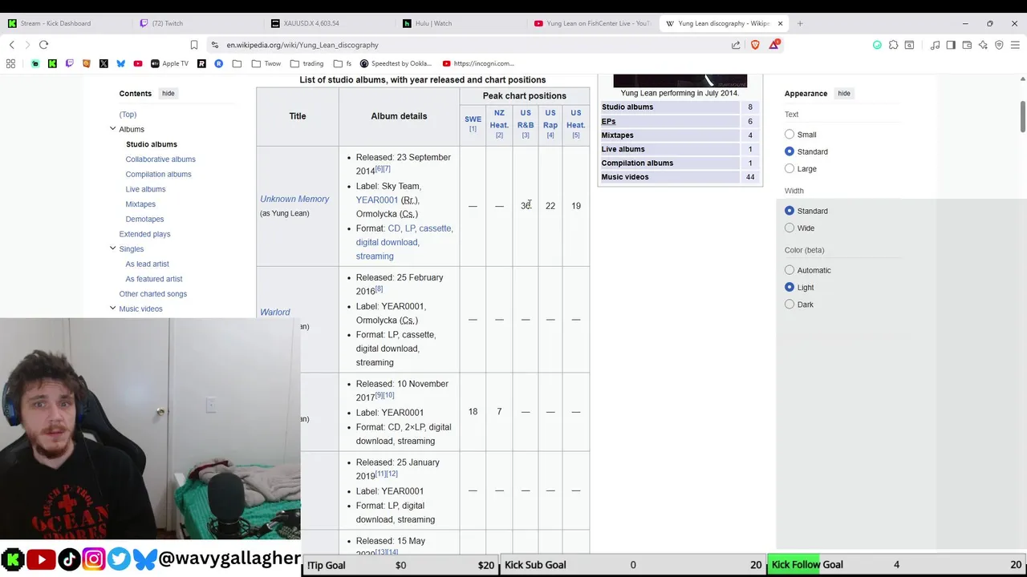Open the EPs link in the infobox
This screenshot has height=577, width=1027.
608,121
